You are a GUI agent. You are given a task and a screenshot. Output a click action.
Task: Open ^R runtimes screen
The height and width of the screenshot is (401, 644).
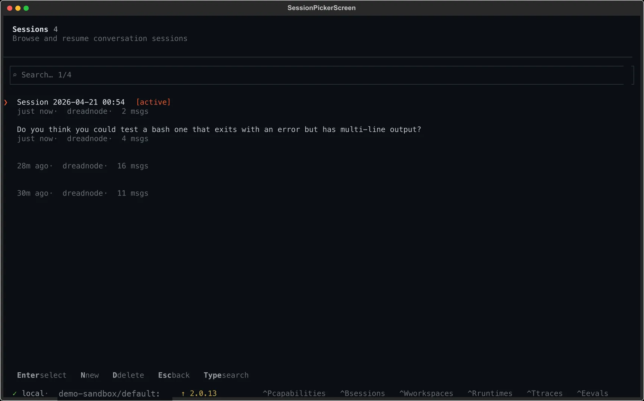pos(490,394)
